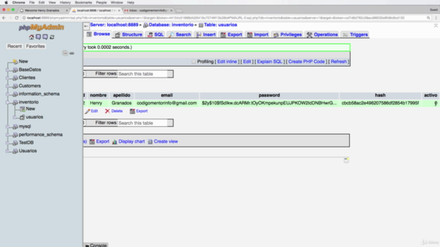This screenshot has height=247, width=440.
Task: Click the codigomentorinfo@gmail.com cell
Action: pos(166,104)
